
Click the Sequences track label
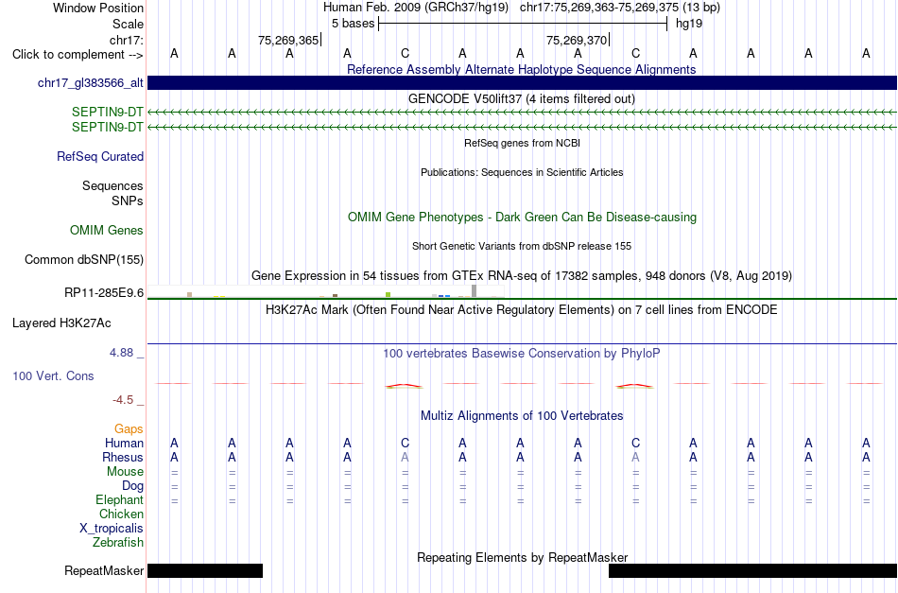[x=112, y=185]
